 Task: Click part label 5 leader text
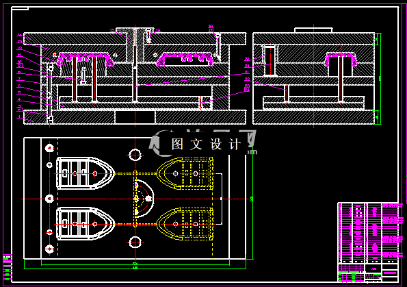click(19, 92)
